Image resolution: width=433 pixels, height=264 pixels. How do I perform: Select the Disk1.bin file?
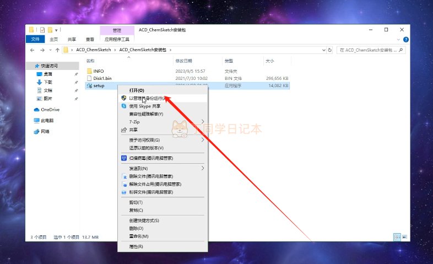(x=102, y=78)
